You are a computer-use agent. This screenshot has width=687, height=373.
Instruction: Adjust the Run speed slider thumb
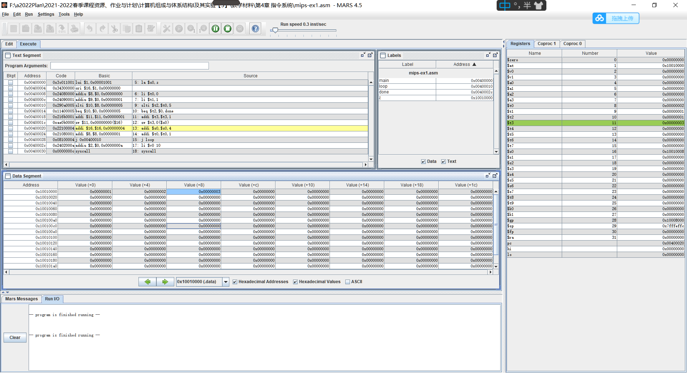pos(275,30)
